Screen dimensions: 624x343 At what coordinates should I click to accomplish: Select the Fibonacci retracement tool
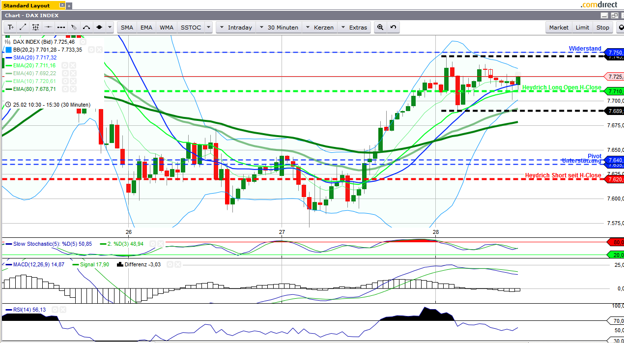click(x=36, y=27)
